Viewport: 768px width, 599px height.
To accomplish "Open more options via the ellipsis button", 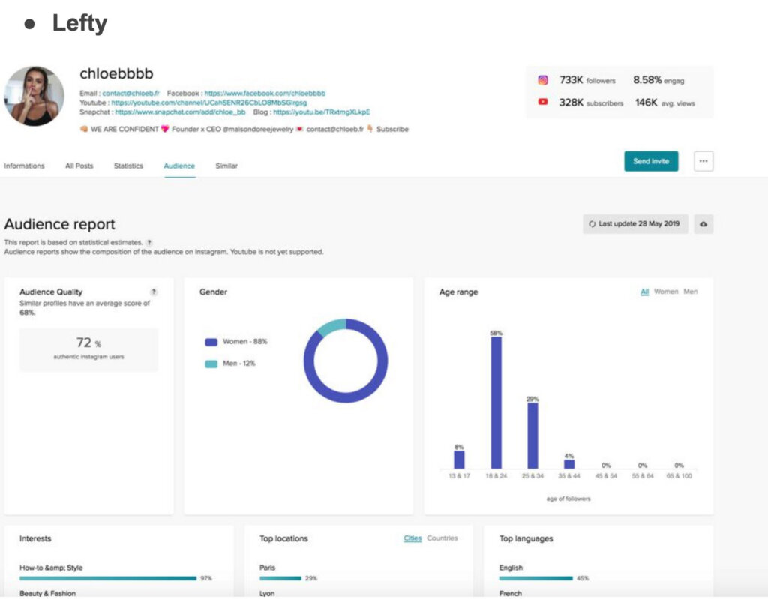I will point(703,160).
